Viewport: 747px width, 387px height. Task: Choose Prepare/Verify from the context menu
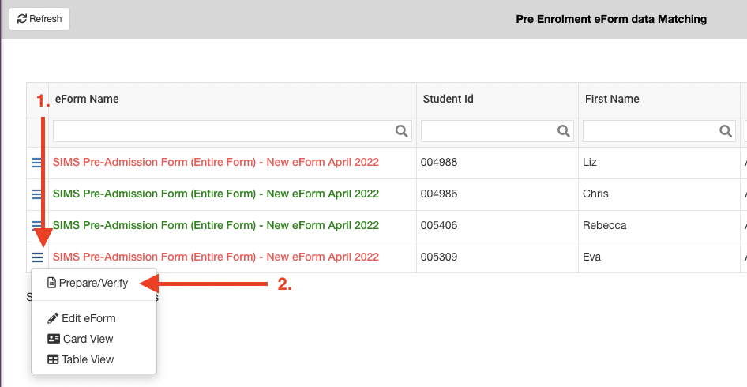pyautogui.click(x=88, y=283)
